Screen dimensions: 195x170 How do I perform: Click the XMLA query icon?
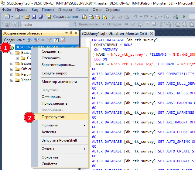[x=104, y=17]
